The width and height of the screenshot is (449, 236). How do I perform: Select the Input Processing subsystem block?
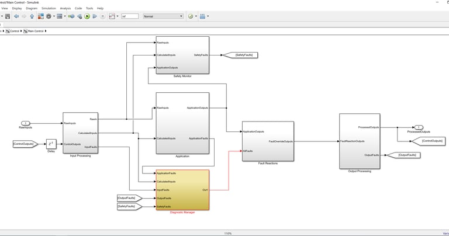[81, 133]
